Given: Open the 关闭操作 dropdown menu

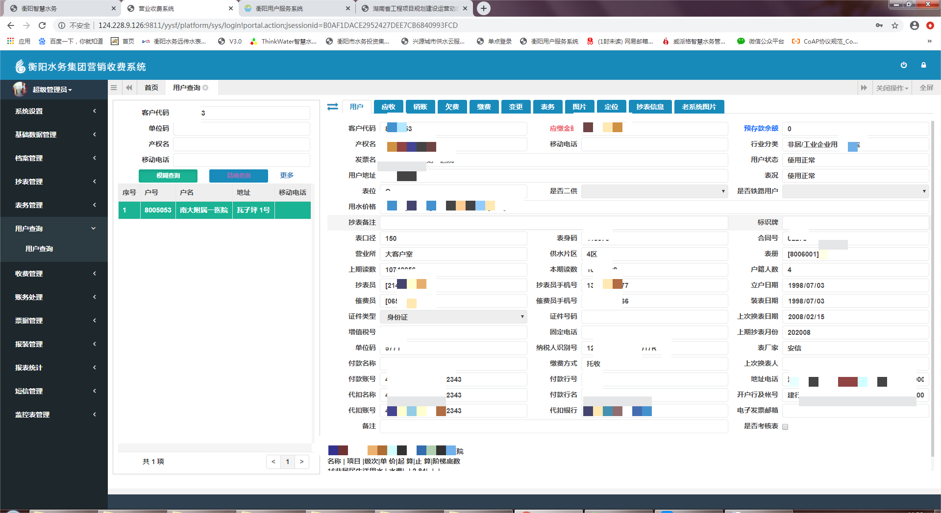Looking at the screenshot, I should click(x=892, y=88).
